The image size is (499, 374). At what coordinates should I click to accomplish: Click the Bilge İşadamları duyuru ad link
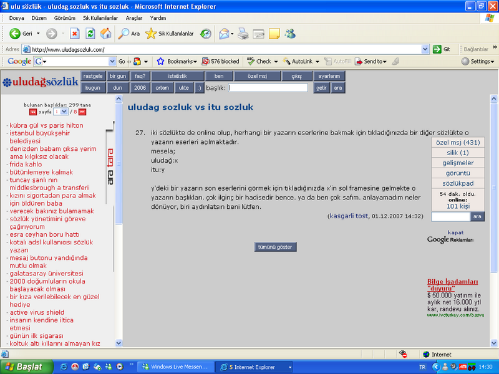pos(452,285)
